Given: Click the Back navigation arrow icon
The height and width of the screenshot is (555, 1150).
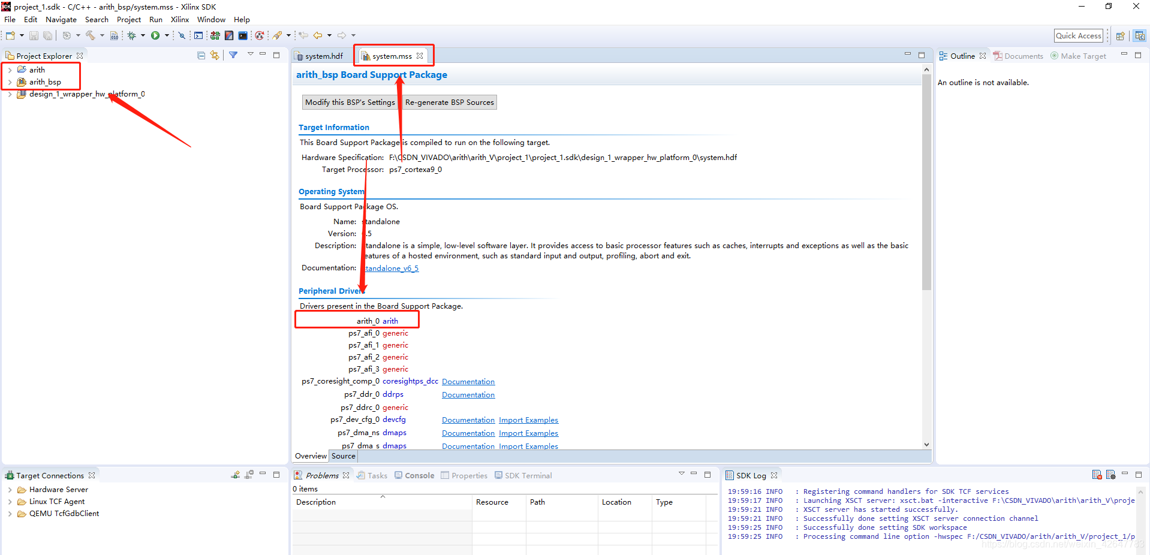Looking at the screenshot, I should [318, 35].
